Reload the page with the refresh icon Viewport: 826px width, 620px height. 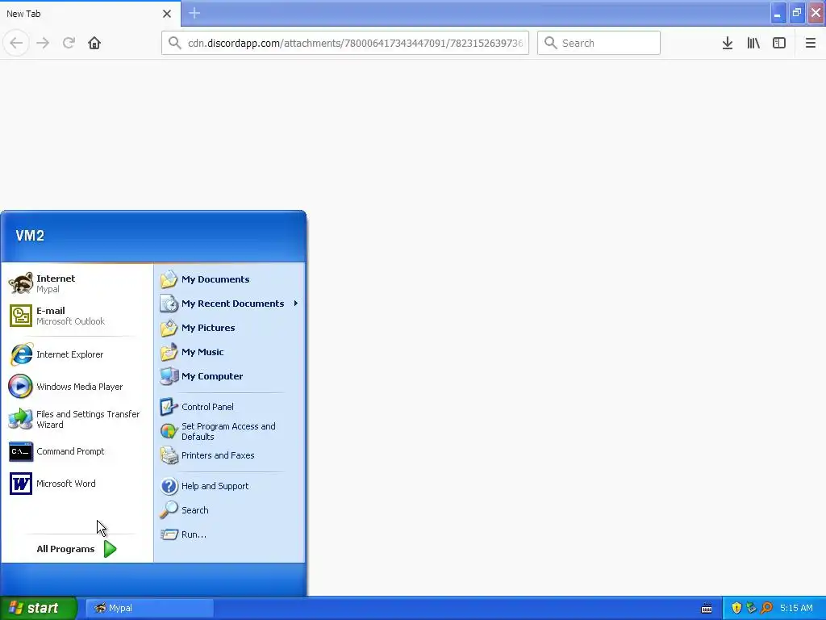(x=69, y=43)
